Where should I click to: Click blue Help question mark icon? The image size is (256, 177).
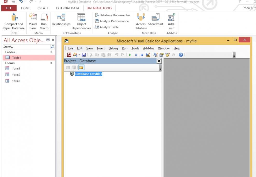click(181, 55)
